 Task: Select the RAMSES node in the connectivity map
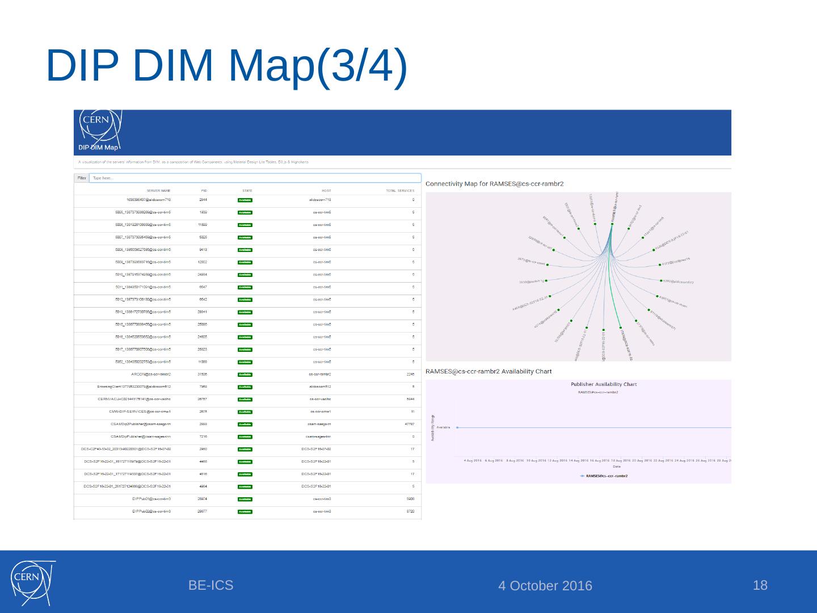click(612, 224)
